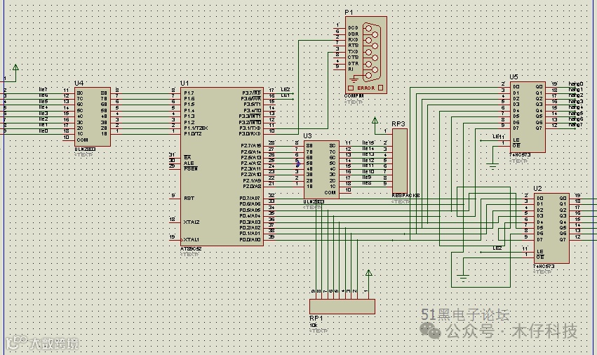
Task: Click the lie7 net label near U4
Action: [x=43, y=90]
